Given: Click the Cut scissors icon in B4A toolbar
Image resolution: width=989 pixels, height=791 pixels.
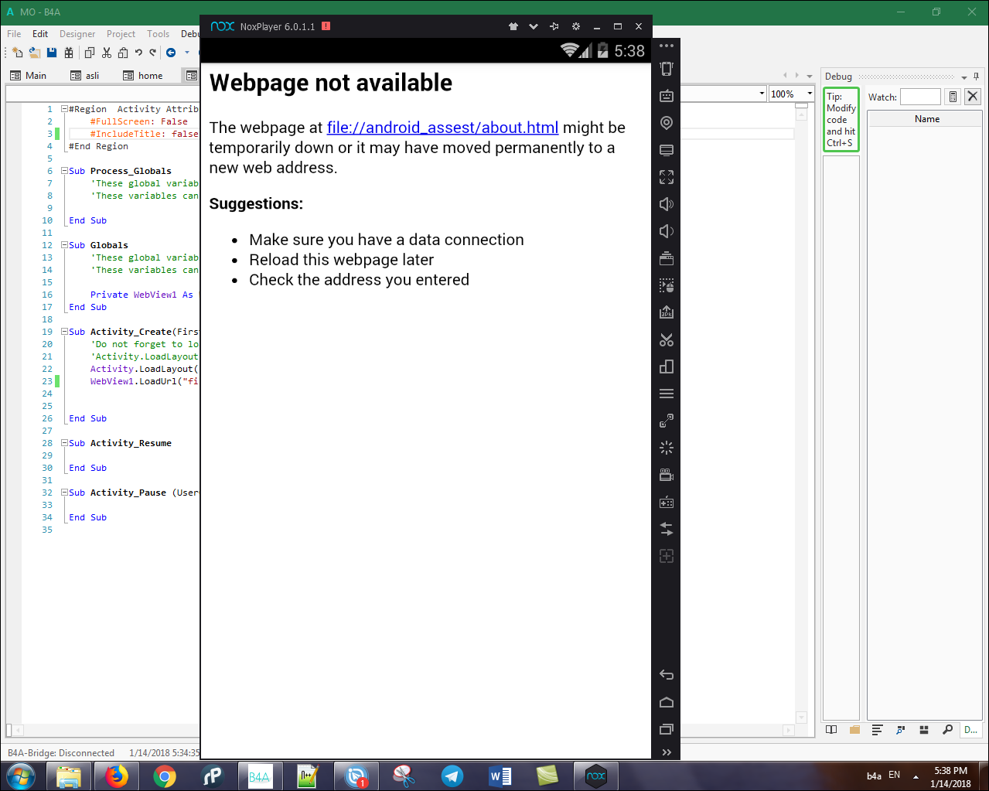Looking at the screenshot, I should 107,53.
